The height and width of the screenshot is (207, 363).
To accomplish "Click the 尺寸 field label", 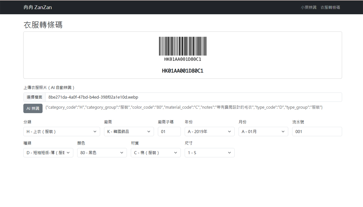I will click(x=189, y=143).
